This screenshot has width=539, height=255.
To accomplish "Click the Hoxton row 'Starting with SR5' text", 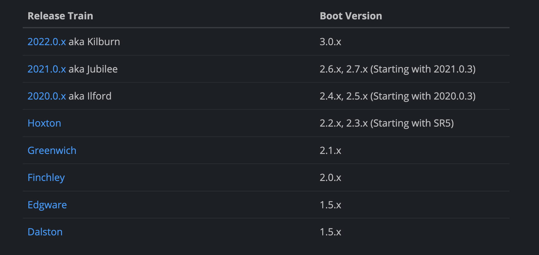I will click(412, 123).
